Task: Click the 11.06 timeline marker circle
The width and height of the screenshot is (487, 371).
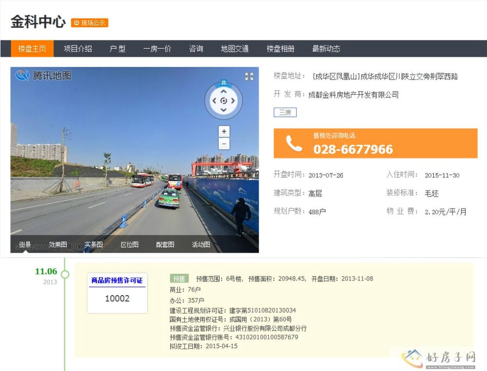Action: (x=65, y=274)
